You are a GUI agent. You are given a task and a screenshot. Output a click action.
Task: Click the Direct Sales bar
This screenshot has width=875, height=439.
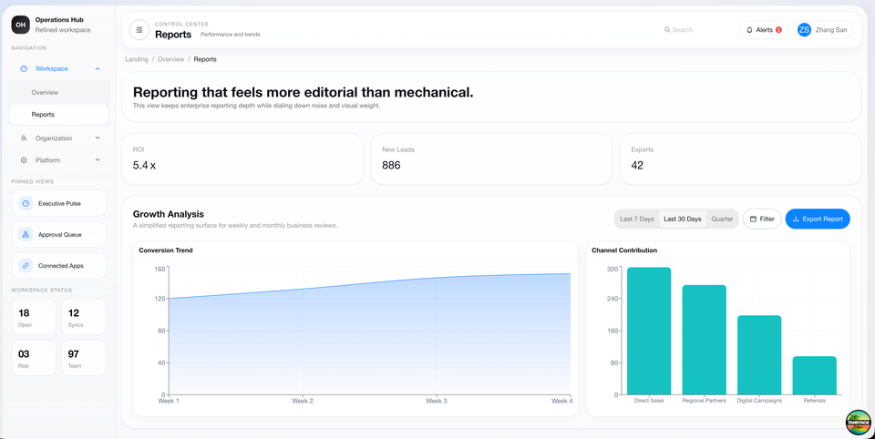point(649,332)
